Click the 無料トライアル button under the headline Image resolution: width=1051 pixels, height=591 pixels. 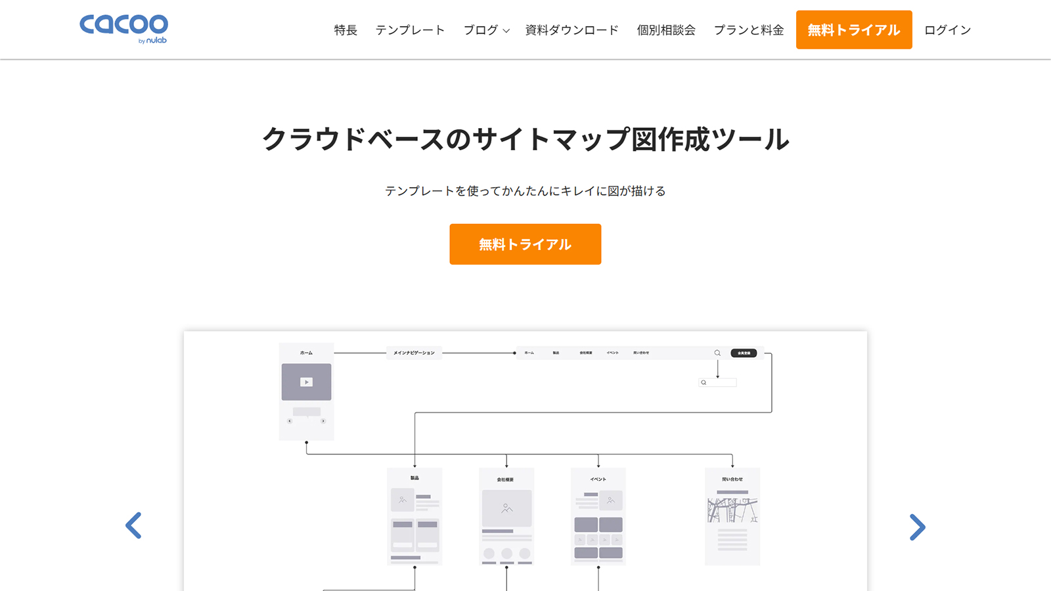525,244
